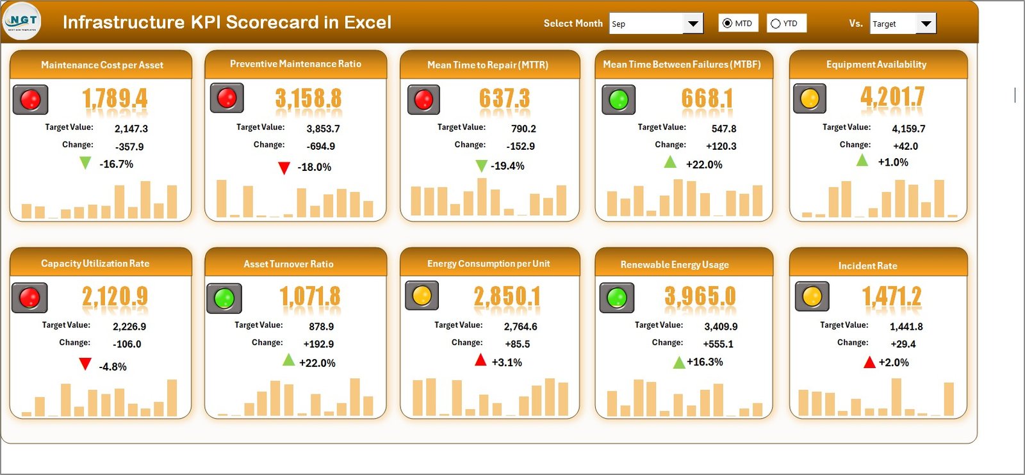
Task: Click the Mean Time to Repair (MTTR) header
Action: pyautogui.click(x=488, y=65)
